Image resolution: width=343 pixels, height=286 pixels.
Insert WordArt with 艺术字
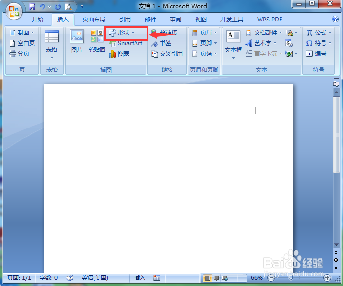point(261,43)
